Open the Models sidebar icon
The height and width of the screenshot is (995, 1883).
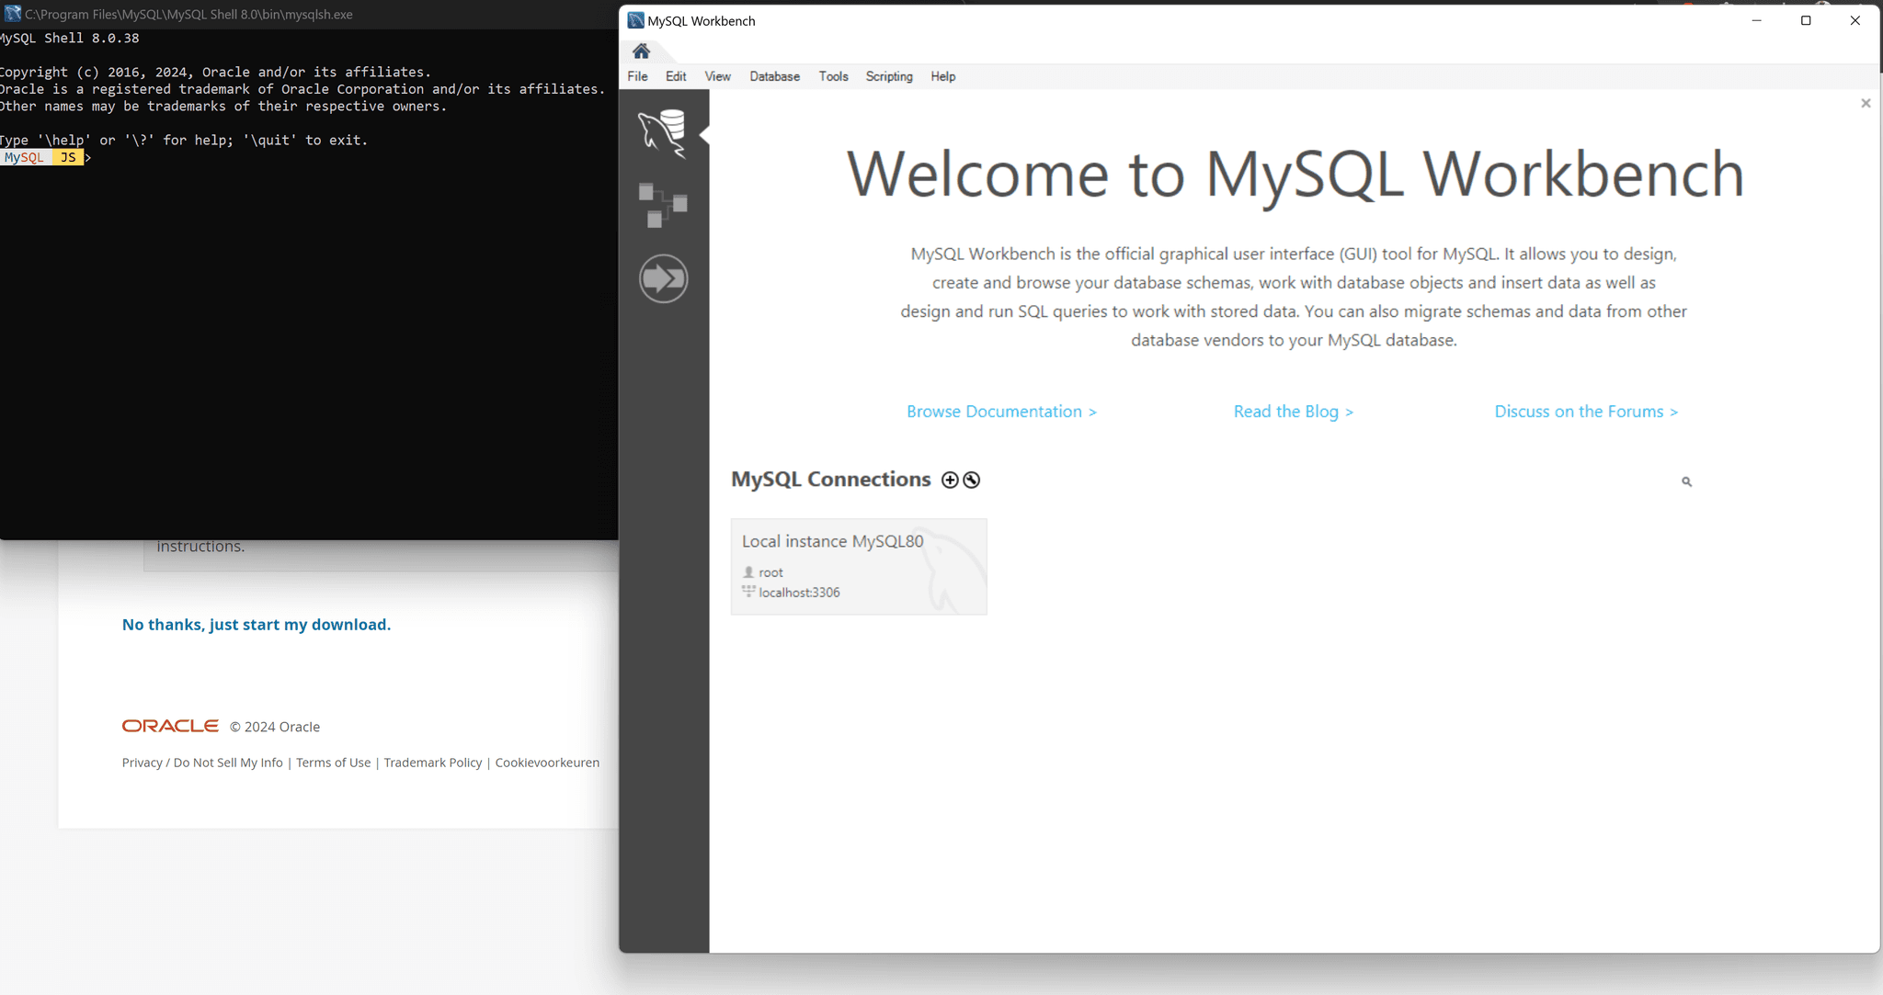662,205
